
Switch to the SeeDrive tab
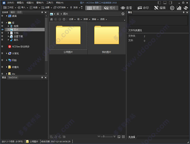pyautogui.click(x=13, y=77)
